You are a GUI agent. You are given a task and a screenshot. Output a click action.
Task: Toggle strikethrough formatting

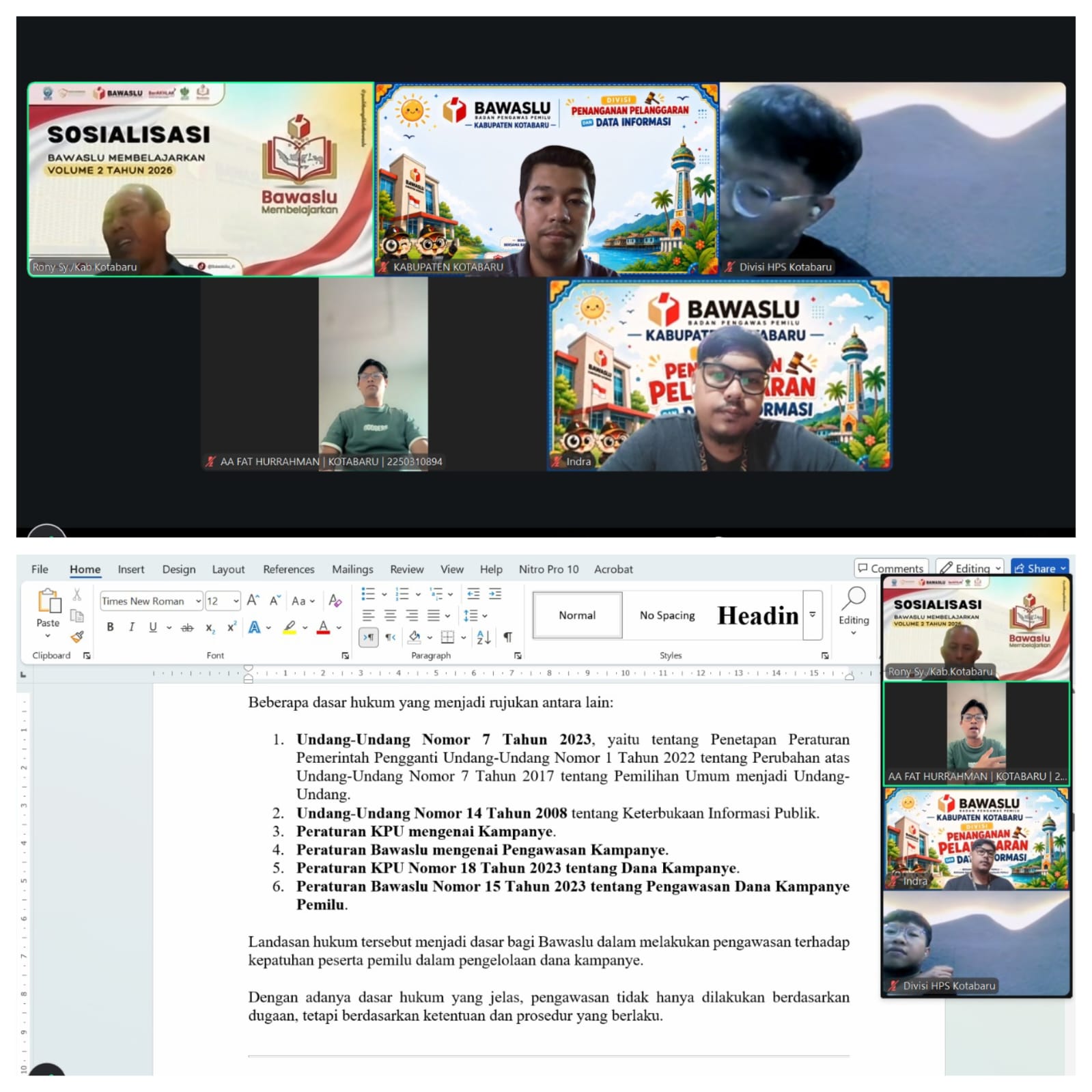click(187, 628)
